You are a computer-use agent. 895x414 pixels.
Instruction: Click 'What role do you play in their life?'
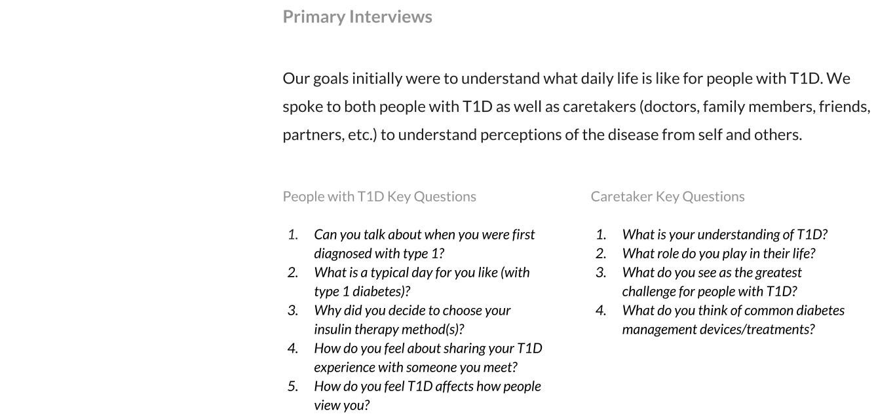click(x=719, y=253)
